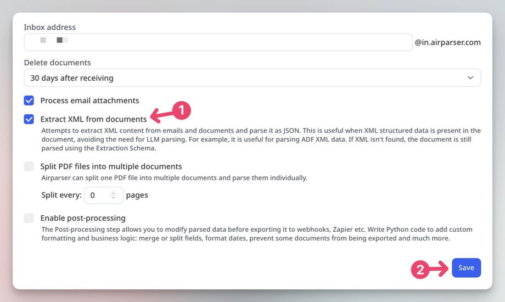The image size is (505, 302).
Task: Click the red number 1 badge
Action: pos(182,110)
